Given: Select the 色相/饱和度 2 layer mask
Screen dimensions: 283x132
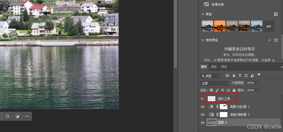Looking at the screenshot, I should (x=224, y=115).
